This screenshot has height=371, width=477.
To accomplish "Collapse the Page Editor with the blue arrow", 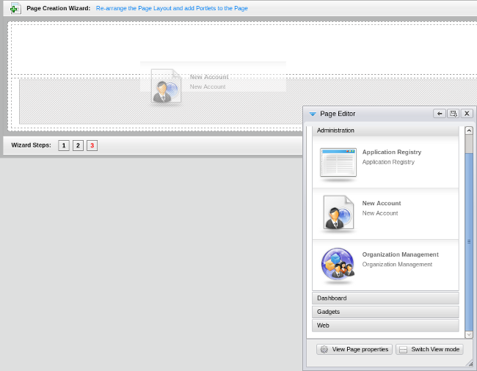I will (x=313, y=114).
